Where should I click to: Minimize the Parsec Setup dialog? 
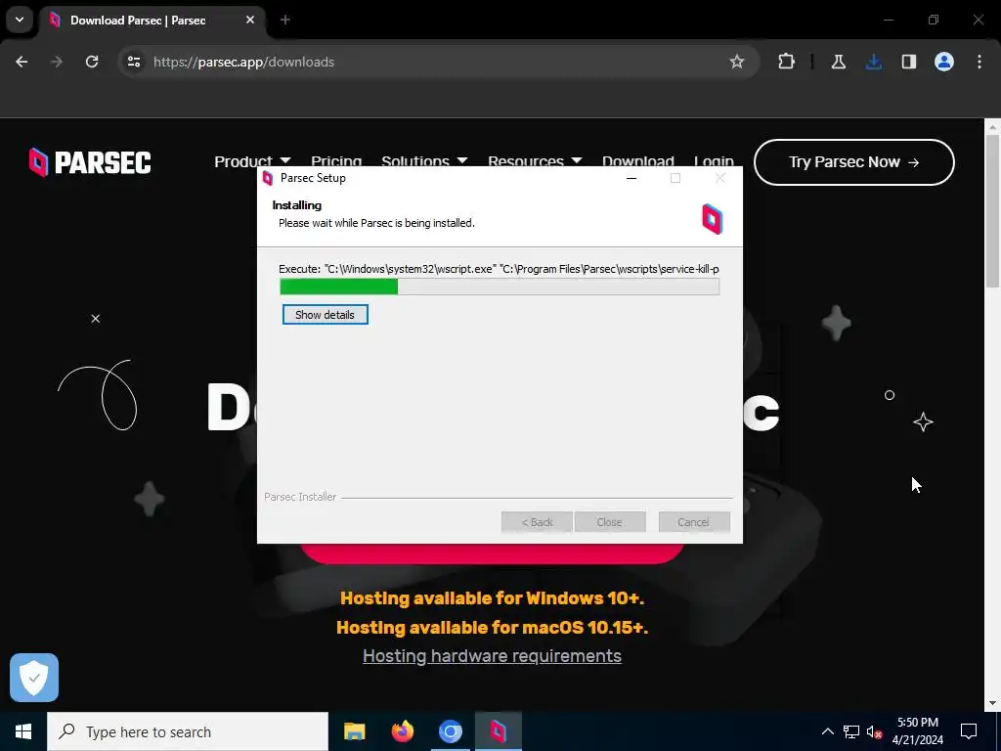[x=631, y=178]
